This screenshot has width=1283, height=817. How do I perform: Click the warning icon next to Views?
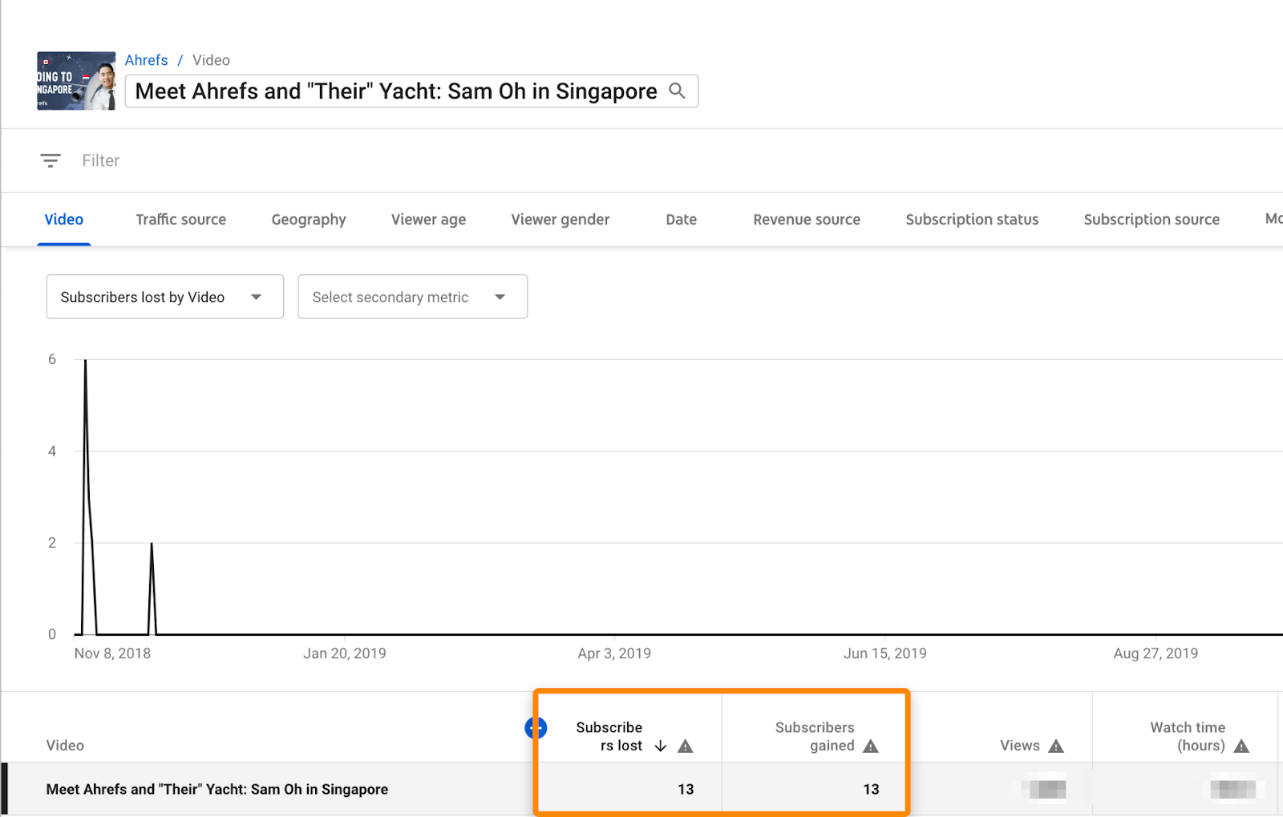[x=1057, y=745]
